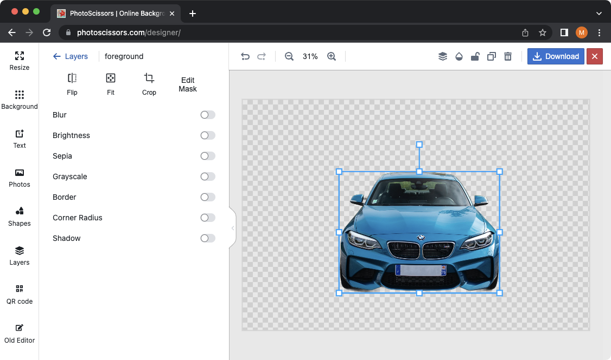Screen dimensions: 611x360
Task: Collapse the left side panel handle
Action: [x=233, y=228]
